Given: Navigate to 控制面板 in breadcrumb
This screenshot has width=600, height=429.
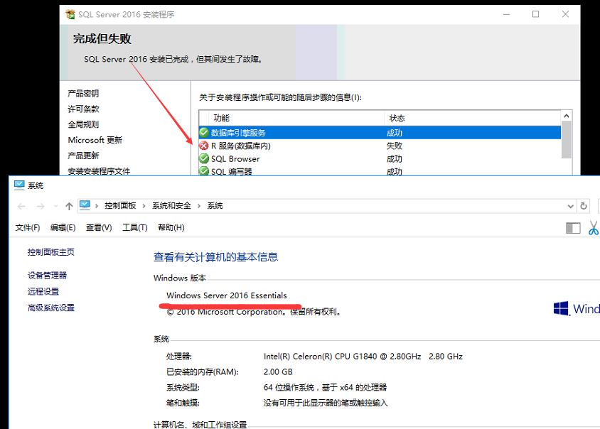Looking at the screenshot, I should coord(120,206).
